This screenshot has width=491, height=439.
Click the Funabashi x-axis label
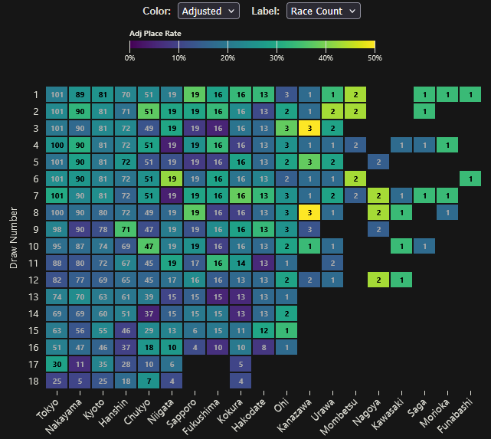click(x=455, y=416)
